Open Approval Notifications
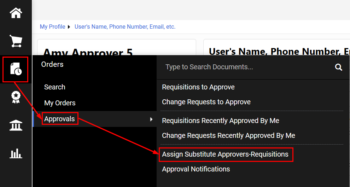Screen dimensions: 350x187 196,169
